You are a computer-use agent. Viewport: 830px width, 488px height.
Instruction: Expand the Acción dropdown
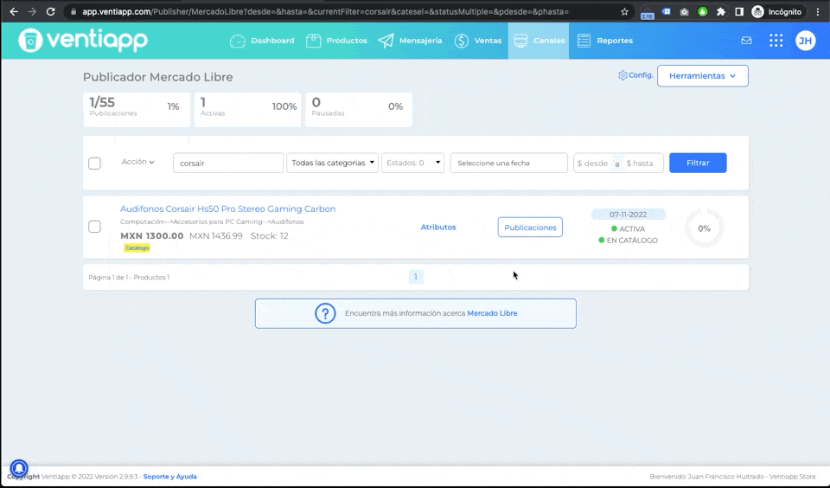[x=138, y=162]
